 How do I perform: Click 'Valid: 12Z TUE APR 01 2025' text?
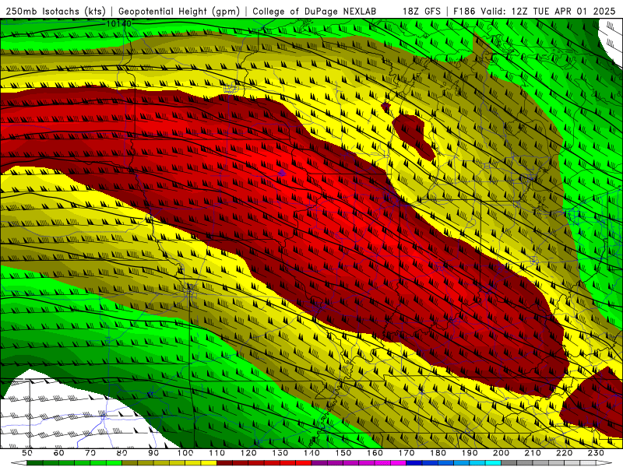[548, 11]
